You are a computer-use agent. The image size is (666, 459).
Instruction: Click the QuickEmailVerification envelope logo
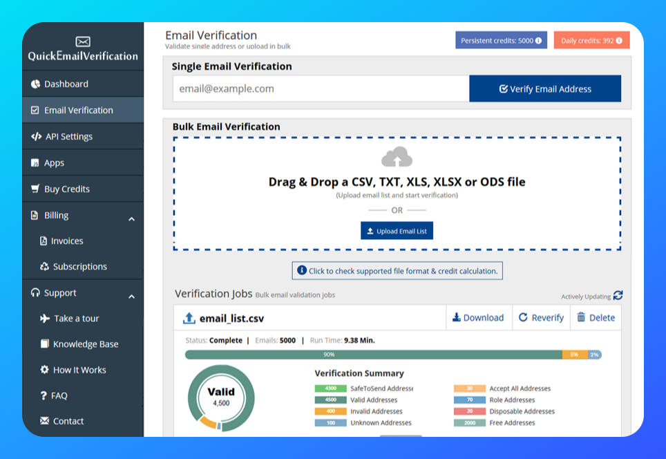82,41
